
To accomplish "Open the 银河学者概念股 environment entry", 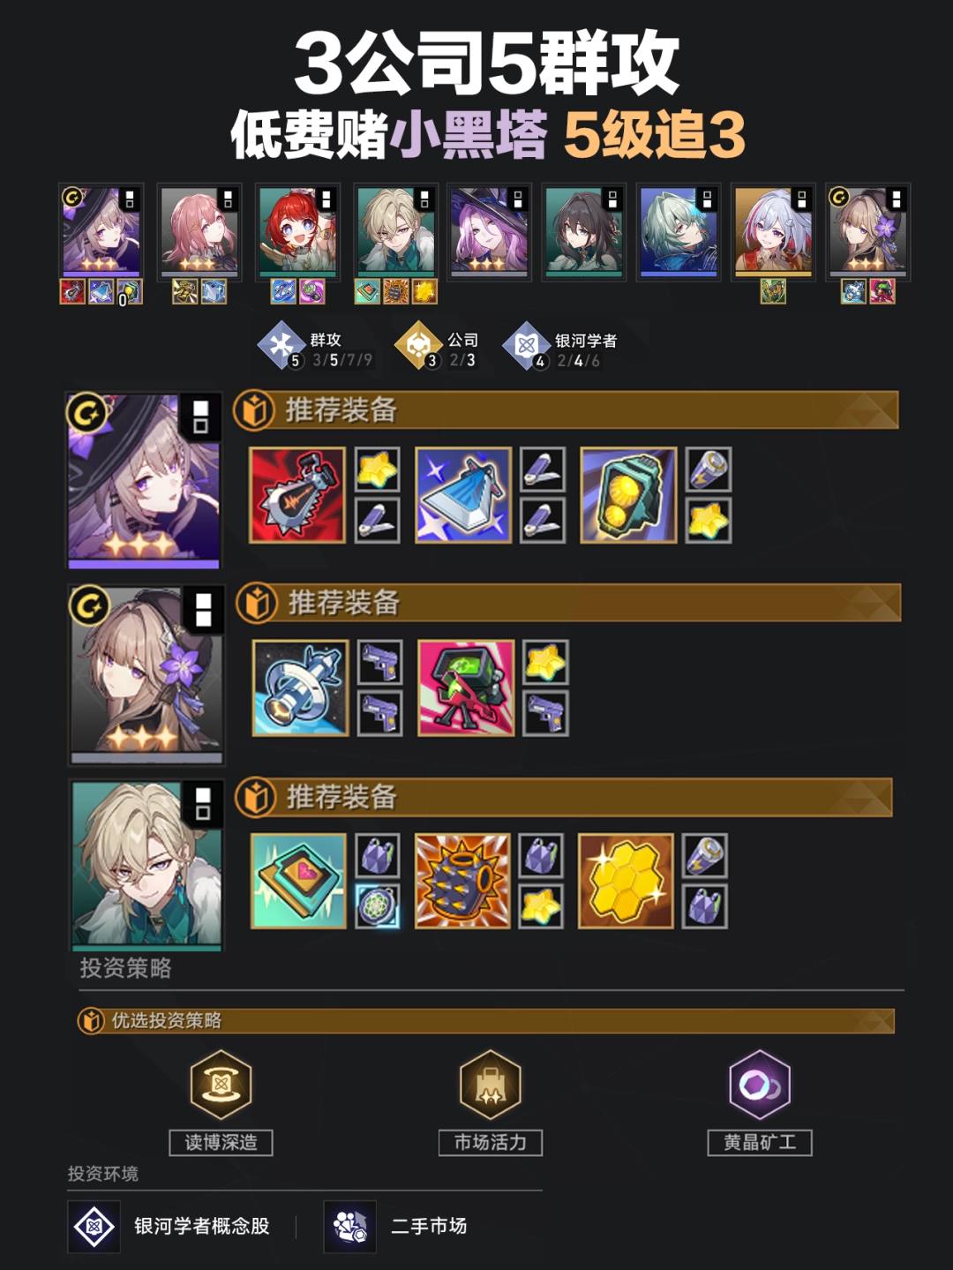I will (x=170, y=1226).
